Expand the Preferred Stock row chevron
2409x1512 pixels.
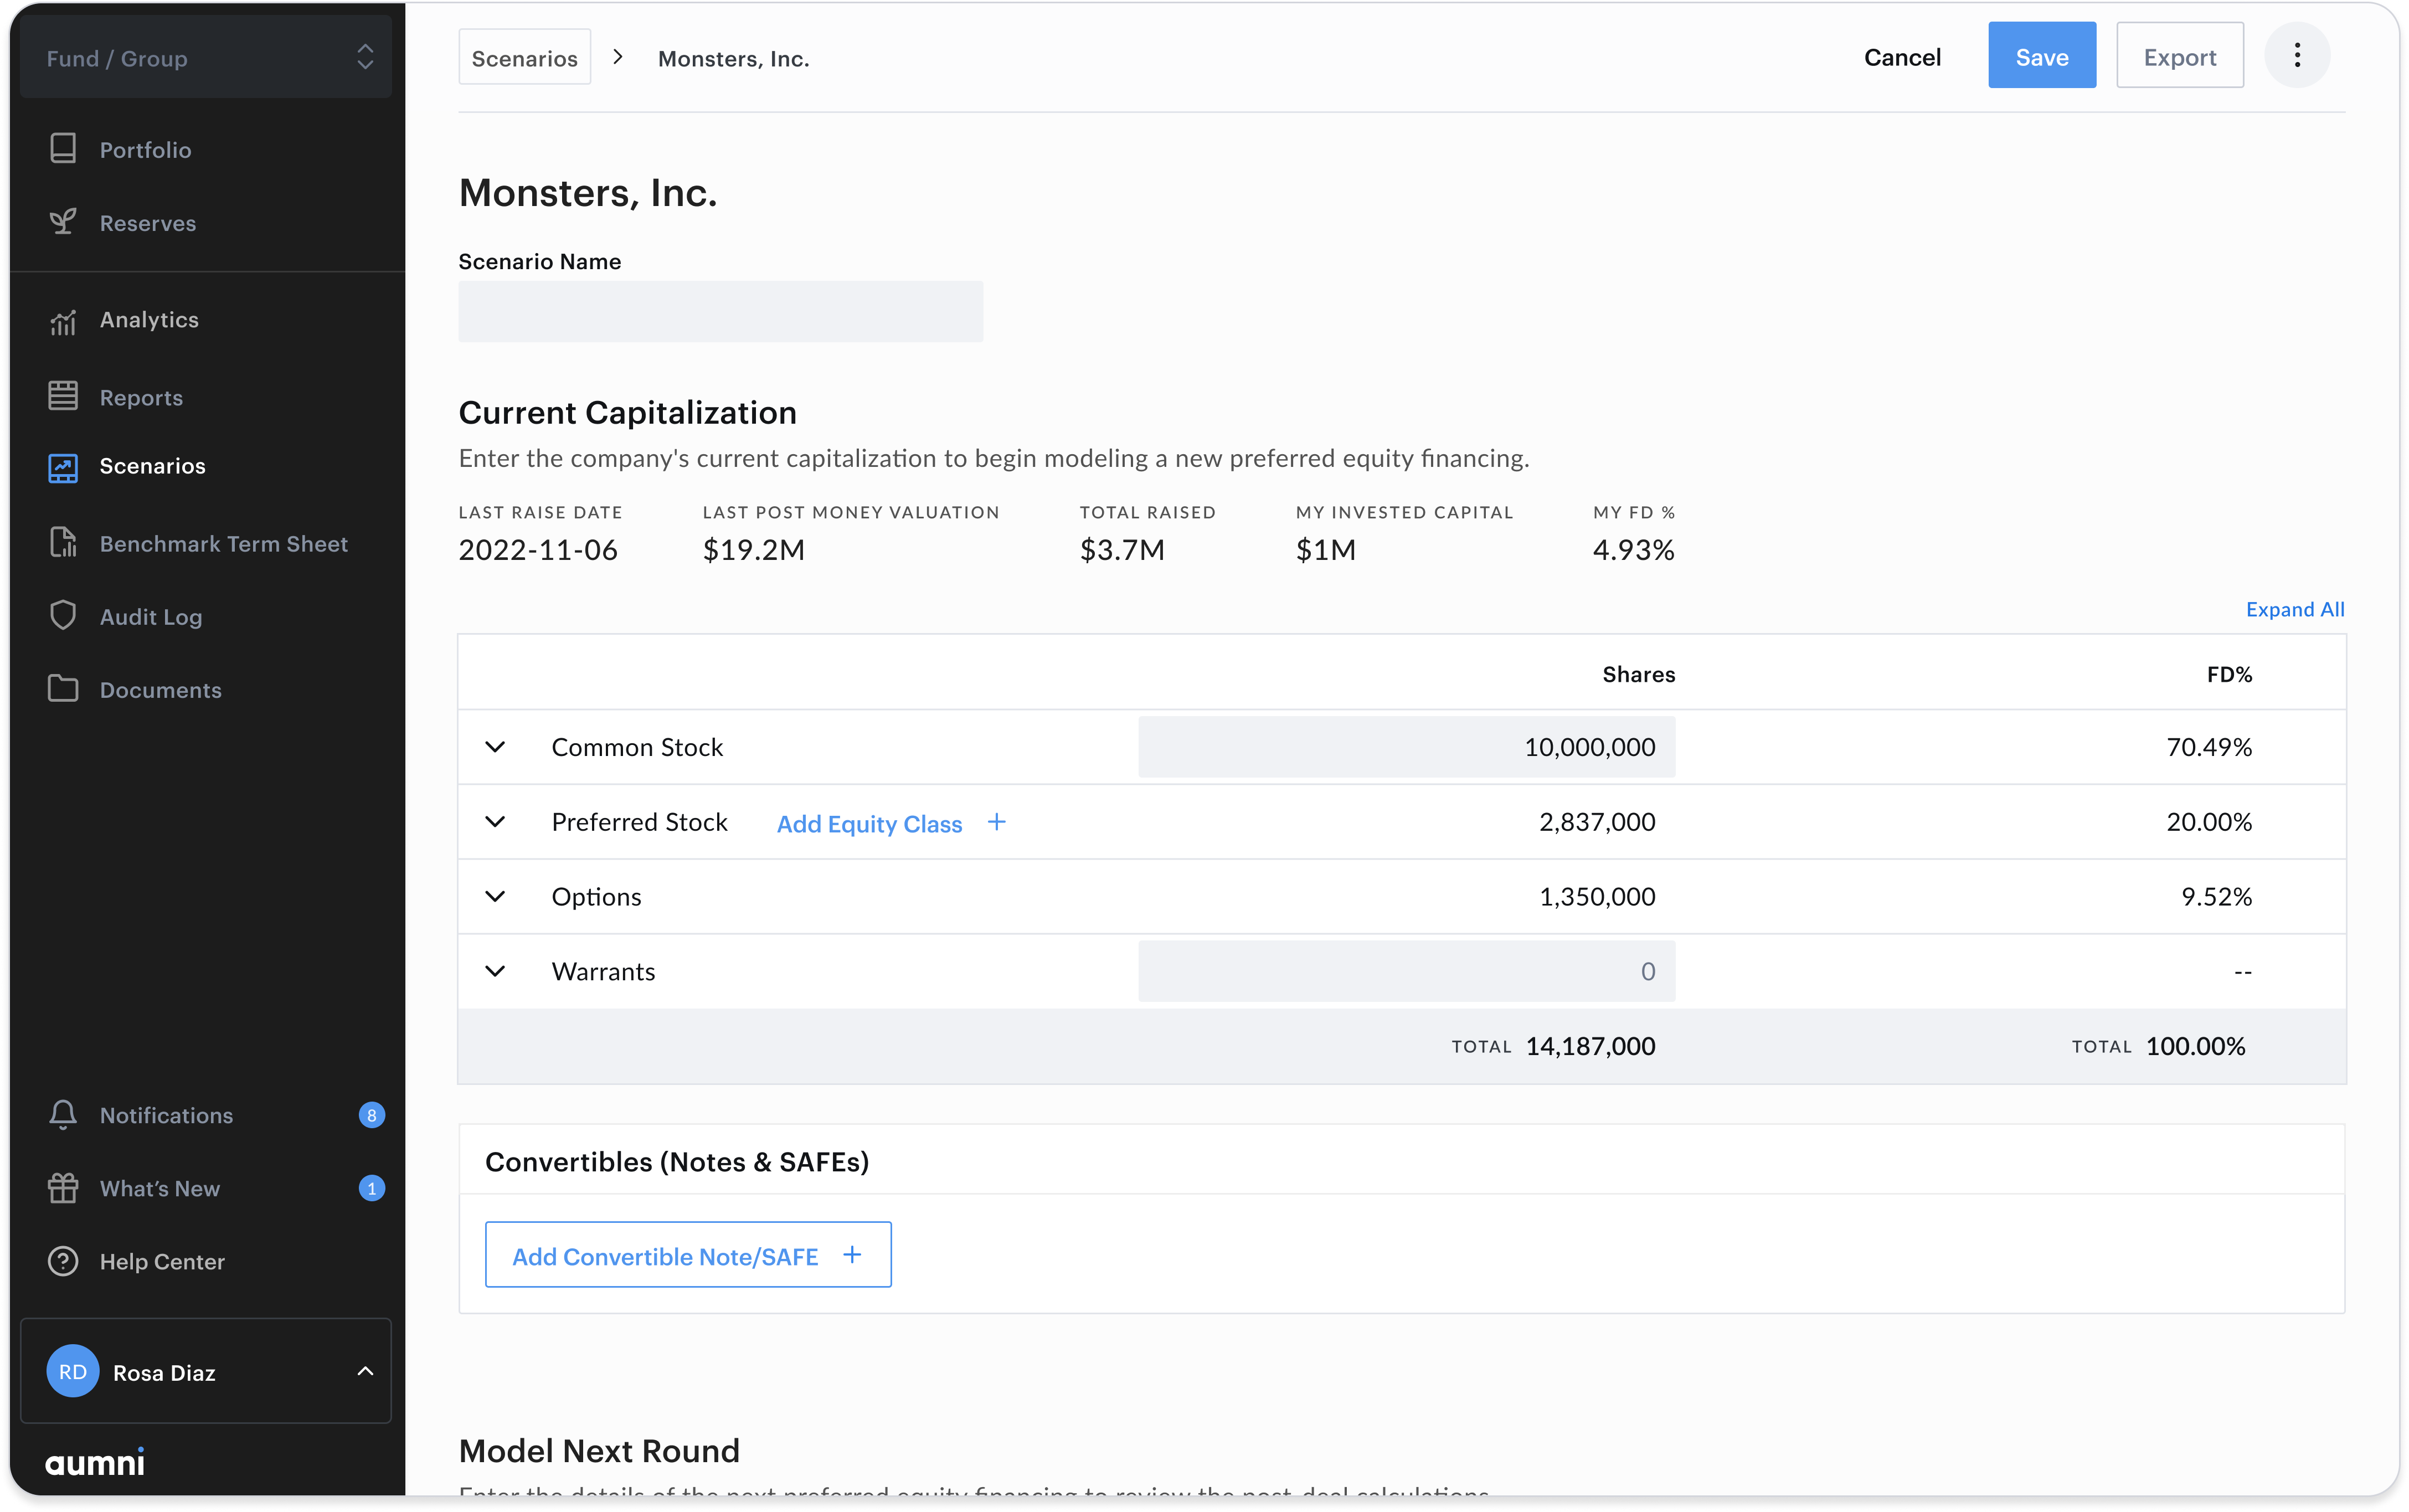[495, 822]
